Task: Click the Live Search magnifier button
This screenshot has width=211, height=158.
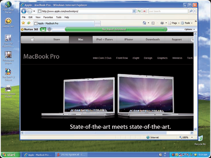Action: [191, 11]
